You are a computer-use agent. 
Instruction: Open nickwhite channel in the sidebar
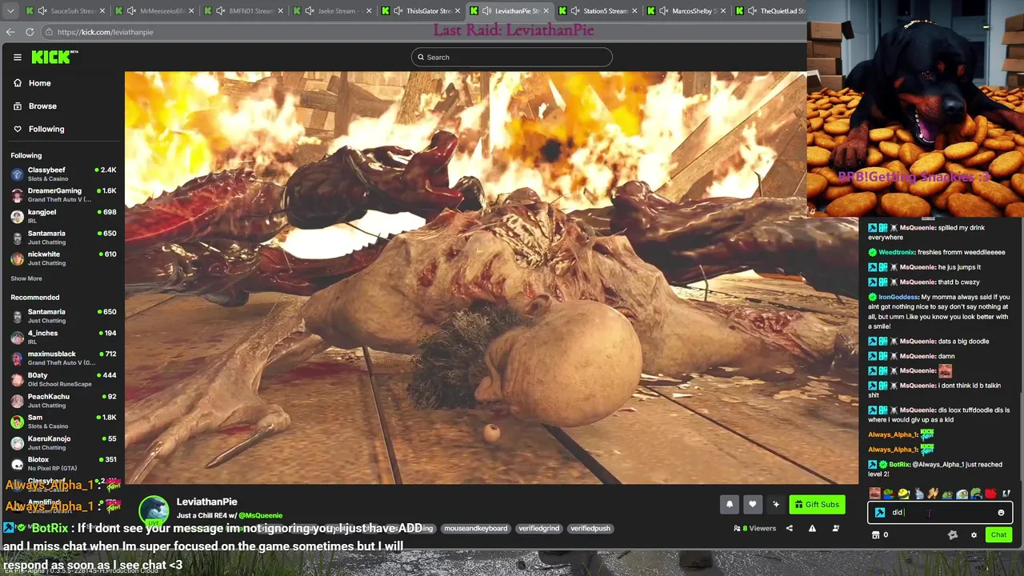(62, 258)
